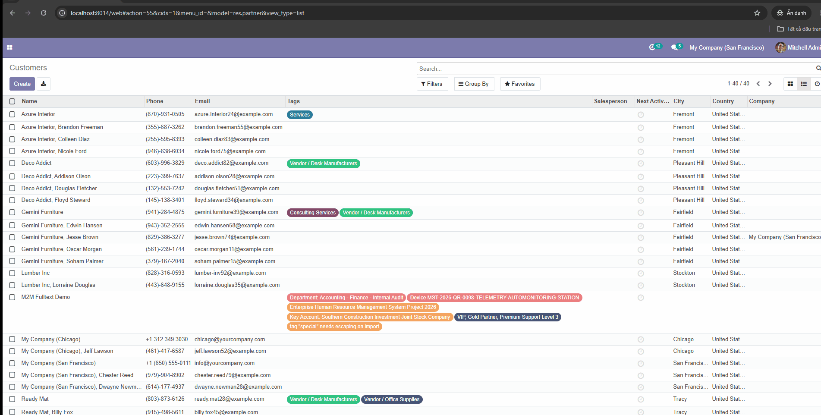The width and height of the screenshot is (821, 415).
Task: Click the 1-40 / 40 pager text
Action: 738,83
